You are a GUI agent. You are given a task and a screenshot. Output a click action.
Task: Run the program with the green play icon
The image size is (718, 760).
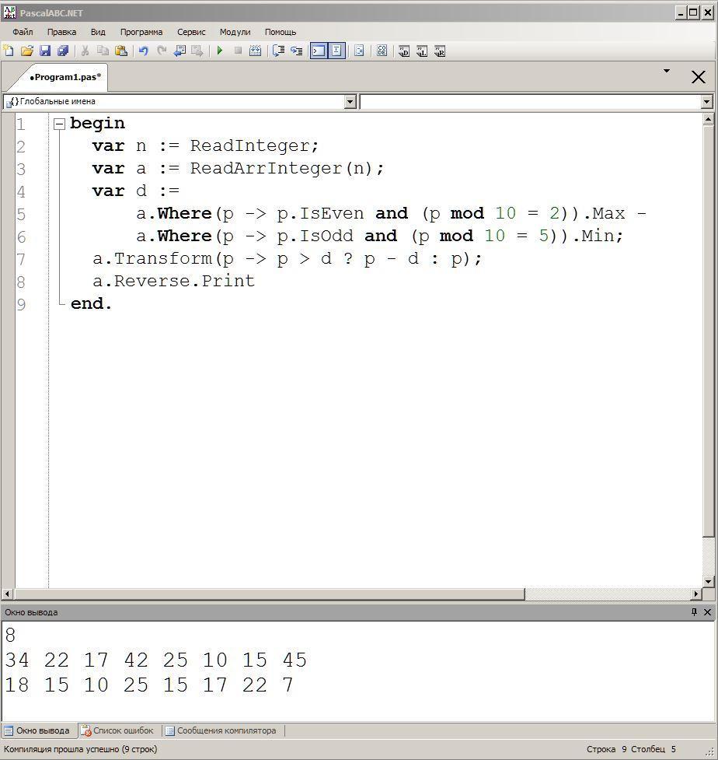[x=220, y=51]
